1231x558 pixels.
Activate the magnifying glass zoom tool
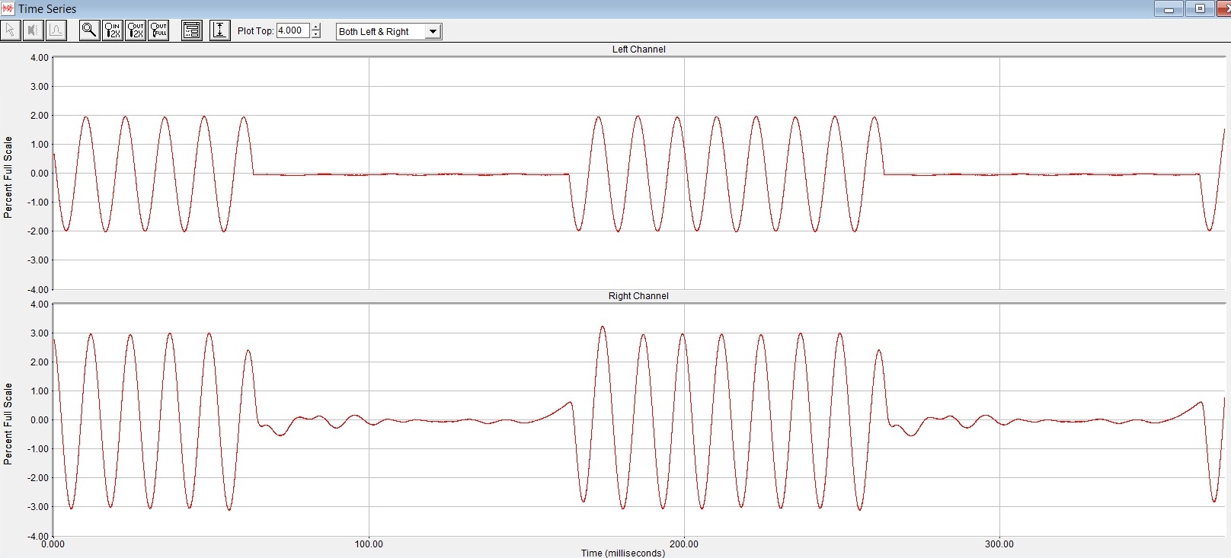point(89,30)
